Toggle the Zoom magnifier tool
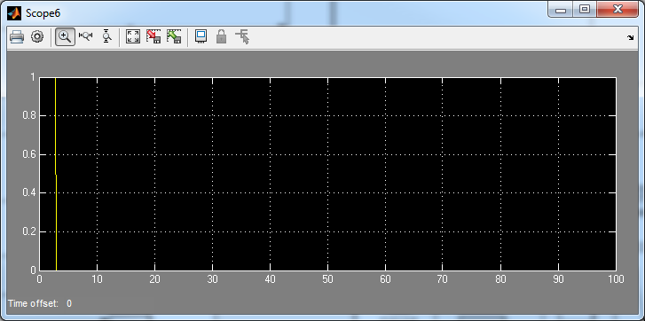This screenshot has width=645, height=321. (65, 37)
